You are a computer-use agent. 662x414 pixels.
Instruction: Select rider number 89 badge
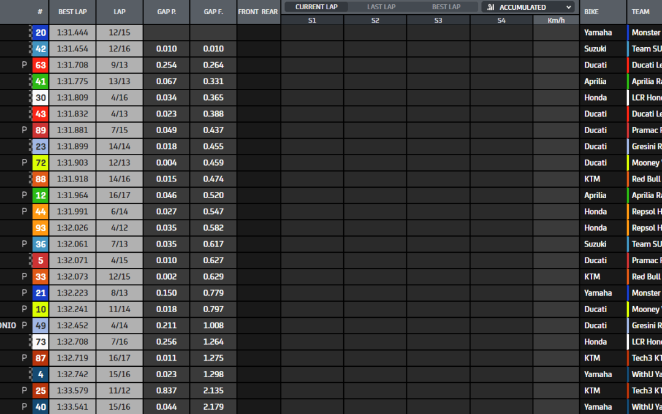[x=40, y=130]
